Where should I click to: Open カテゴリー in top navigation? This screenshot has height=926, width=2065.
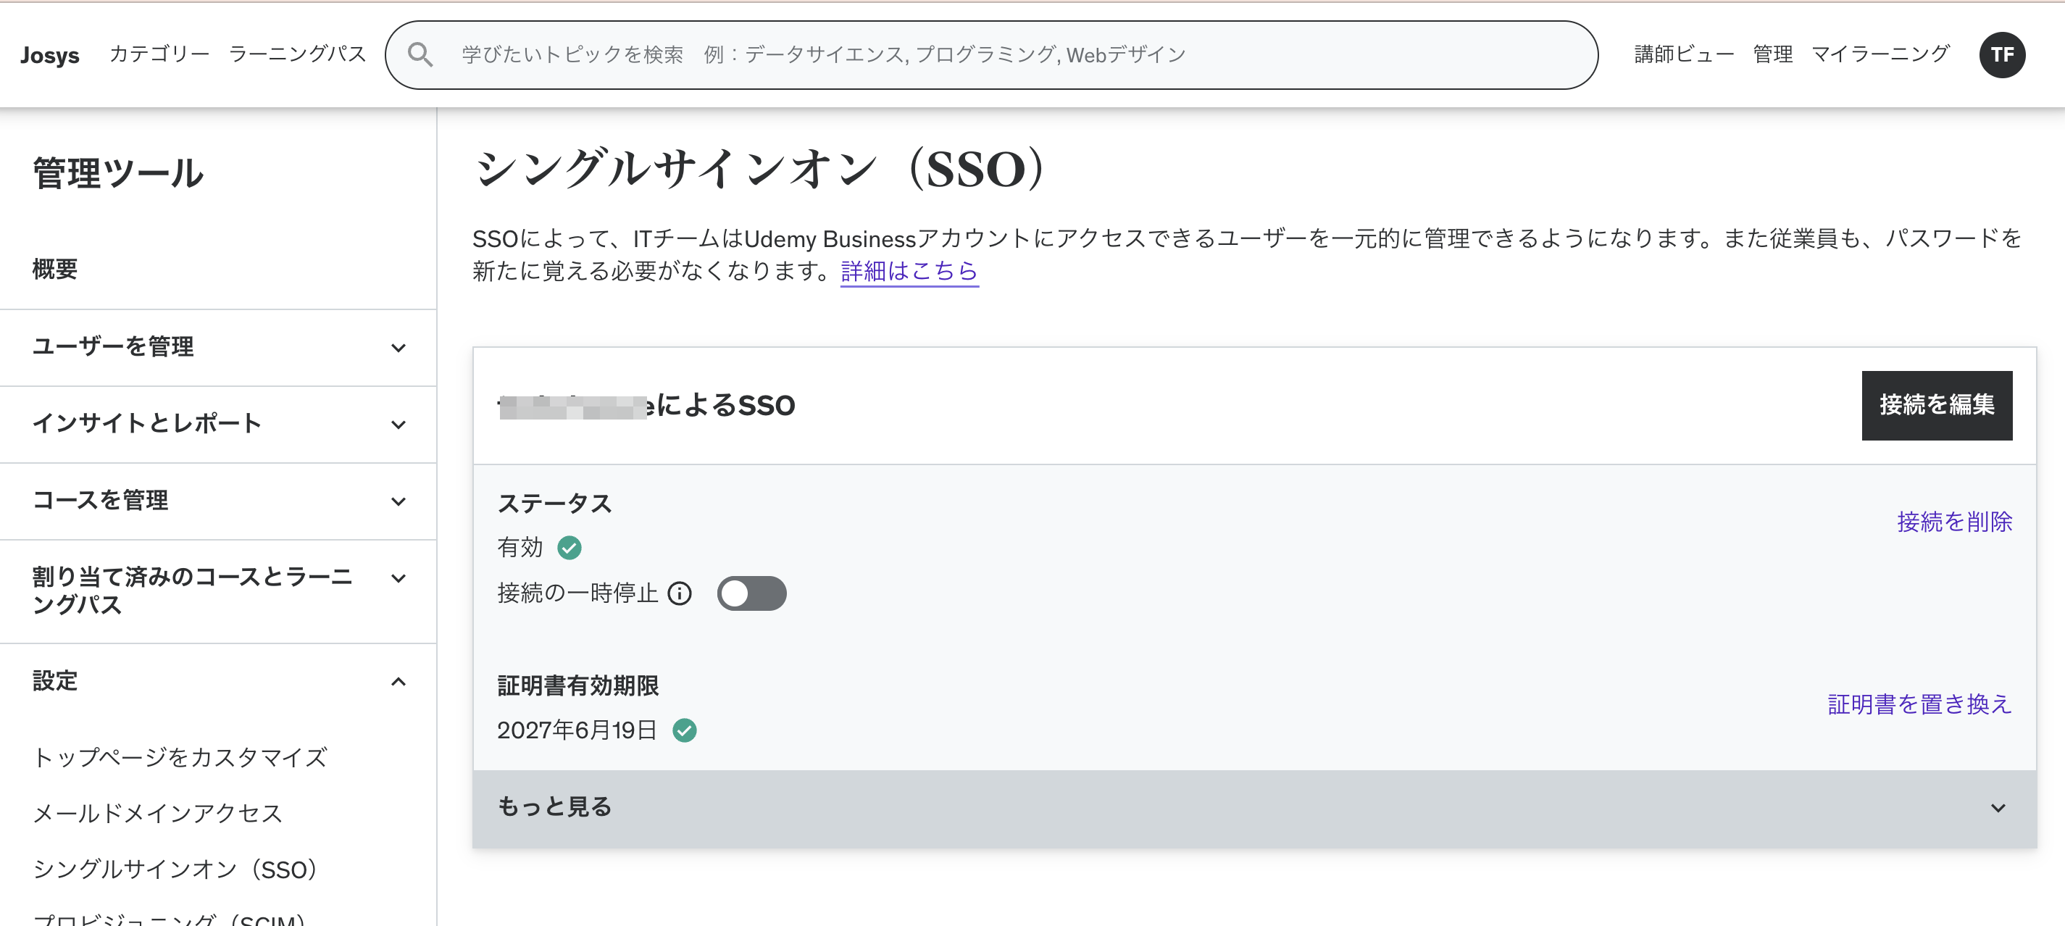click(x=159, y=54)
